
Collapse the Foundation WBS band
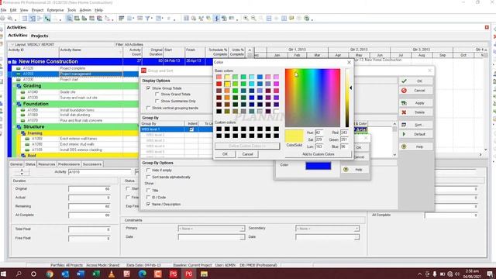14,104
